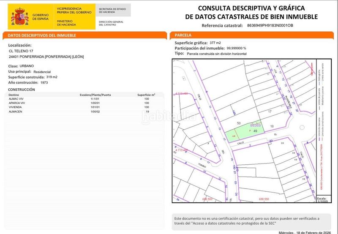Click the line "DE DATOS CATASTRALES DE BIEN INMUEBLE"
The height and width of the screenshot is (234, 338).
click(251, 17)
